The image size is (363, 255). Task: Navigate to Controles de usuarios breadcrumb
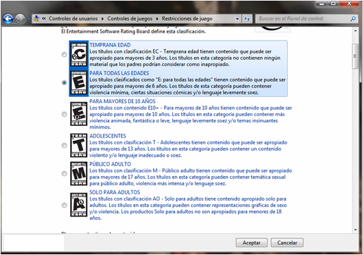[73, 19]
